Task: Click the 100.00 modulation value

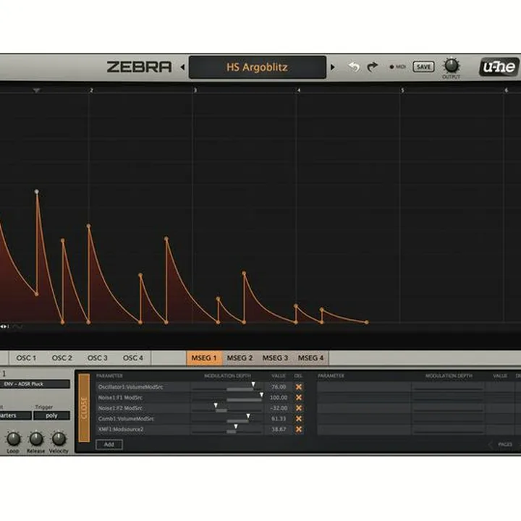Action: coord(279,397)
